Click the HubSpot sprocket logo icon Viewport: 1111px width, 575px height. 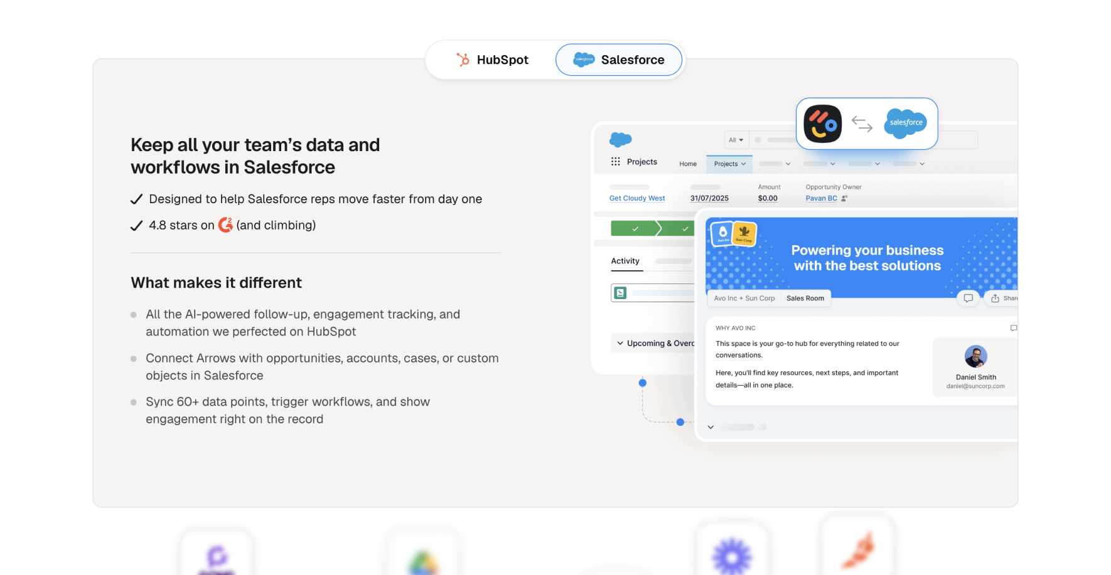coord(463,60)
